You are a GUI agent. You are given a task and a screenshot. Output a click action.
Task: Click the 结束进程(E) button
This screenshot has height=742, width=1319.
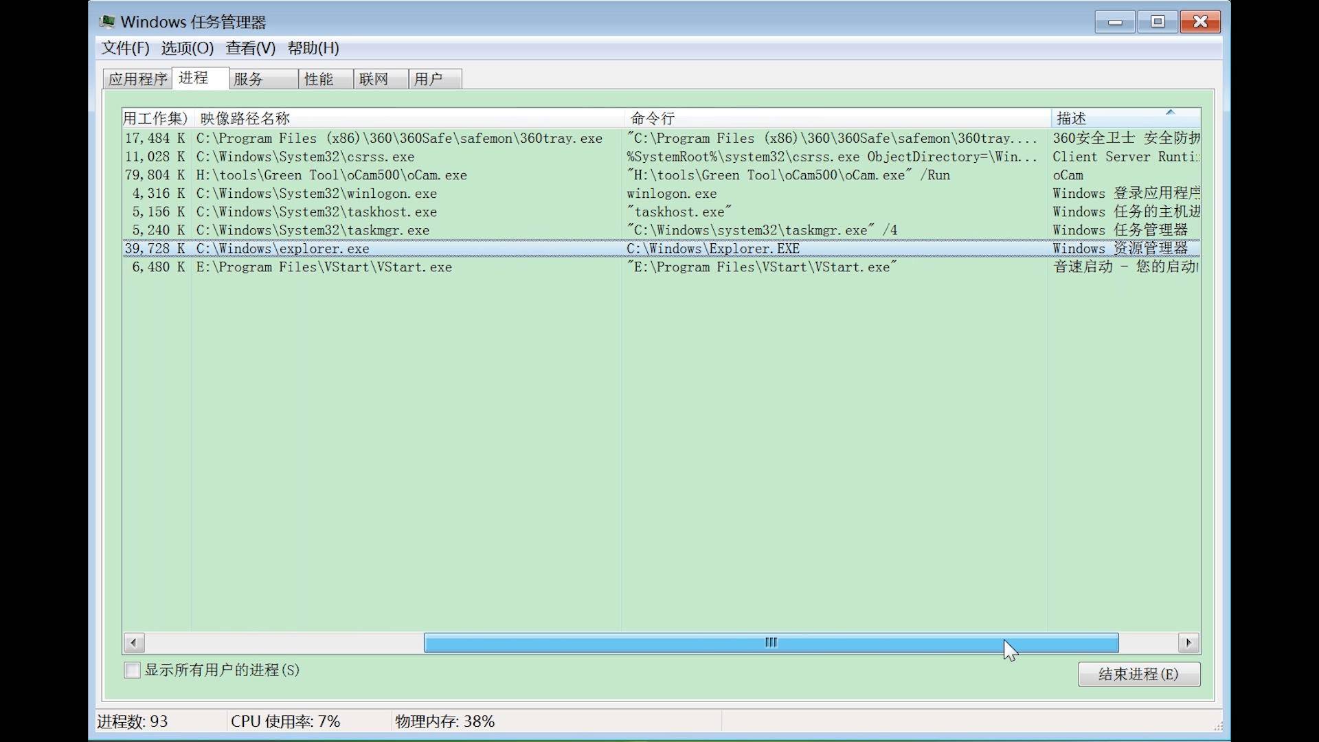coord(1138,674)
